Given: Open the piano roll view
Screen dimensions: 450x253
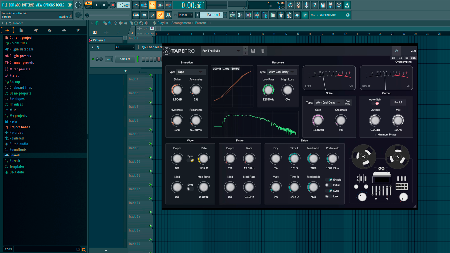Looking at the screenshot, I should click(x=240, y=15).
